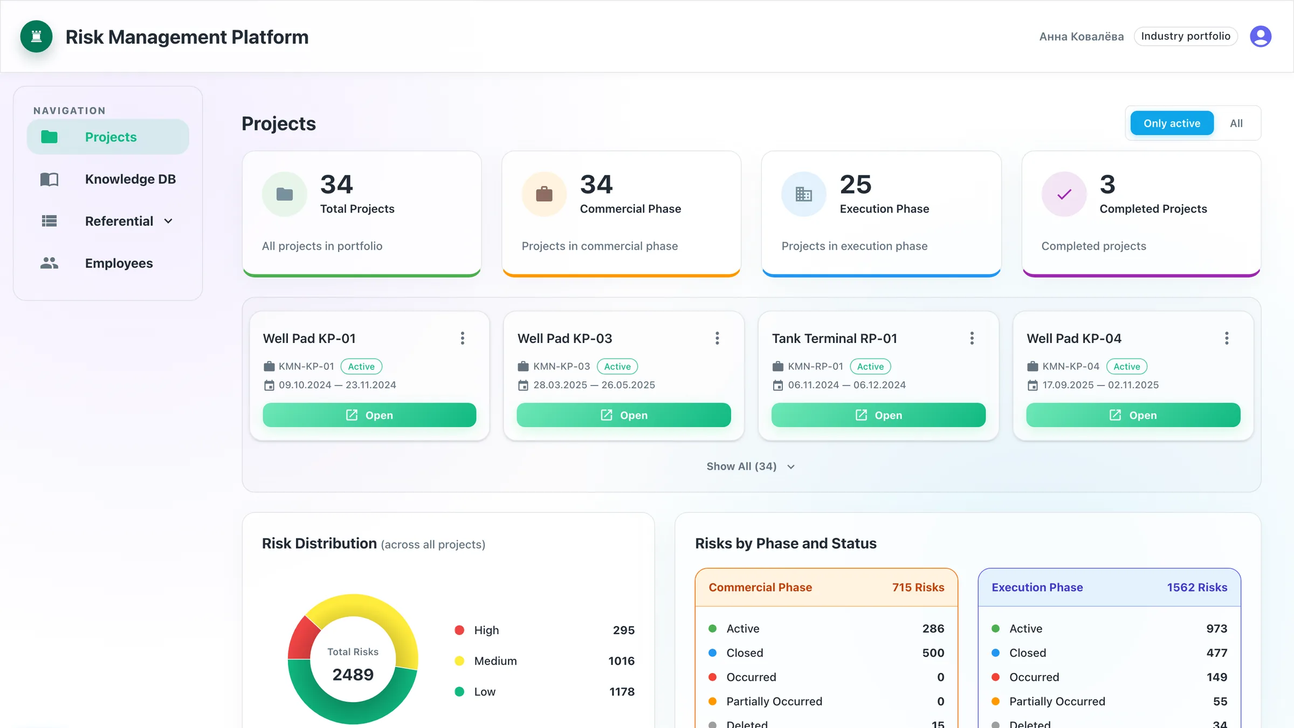The image size is (1294, 728).
Task: Open kebab menu for Tank Terminal RP-01
Action: coord(972,338)
